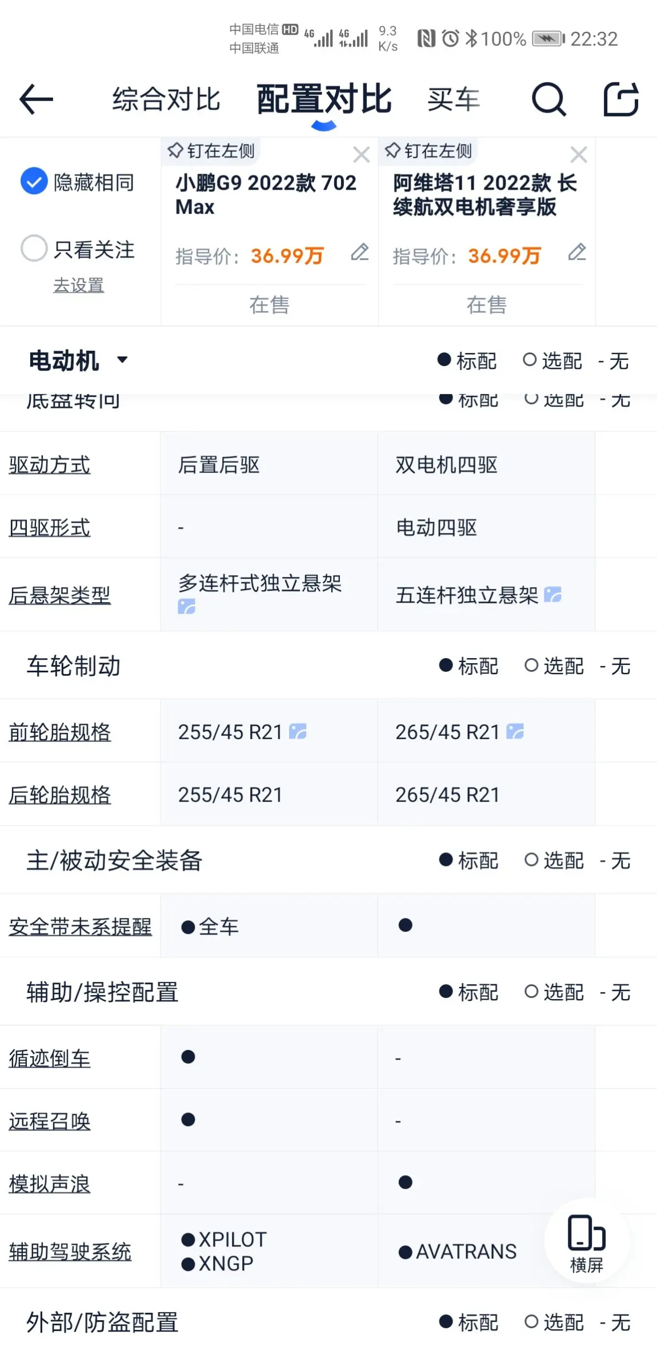This screenshot has height=1355, width=657.
Task: Open the search magnifier icon
Action: [549, 99]
